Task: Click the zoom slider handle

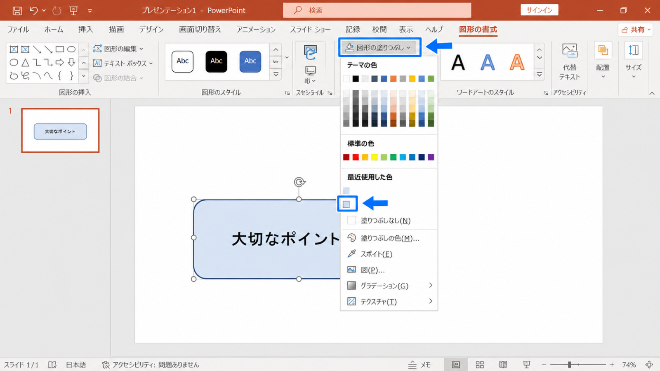Action: tap(569, 365)
